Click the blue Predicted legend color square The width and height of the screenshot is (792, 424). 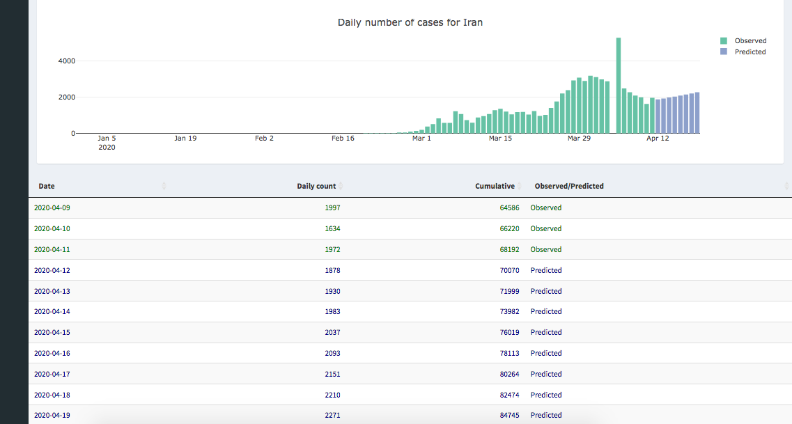coord(724,52)
